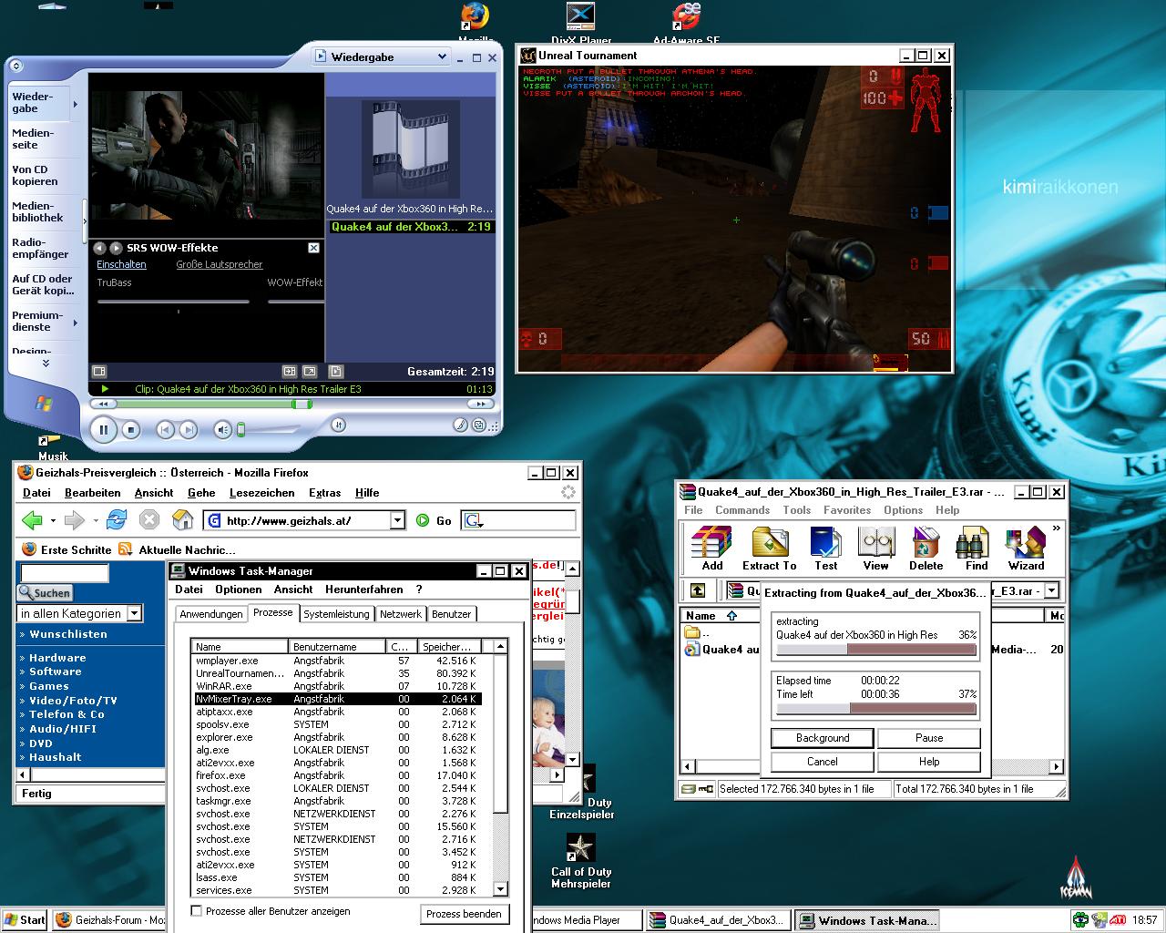Expand Premiumdienste arrow in Media Player

pyautogui.click(x=75, y=322)
